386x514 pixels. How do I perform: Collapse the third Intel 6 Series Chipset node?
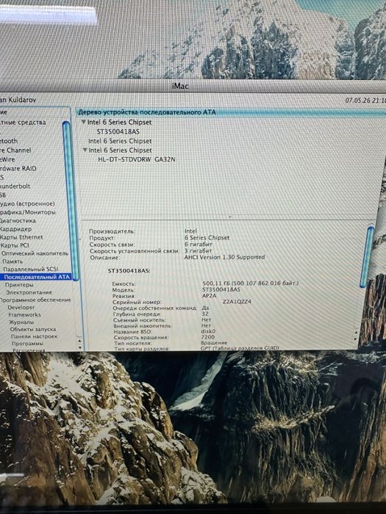(85, 150)
